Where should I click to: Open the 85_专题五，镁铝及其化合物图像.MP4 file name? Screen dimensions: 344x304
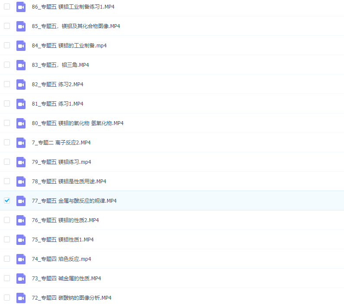[76, 26]
